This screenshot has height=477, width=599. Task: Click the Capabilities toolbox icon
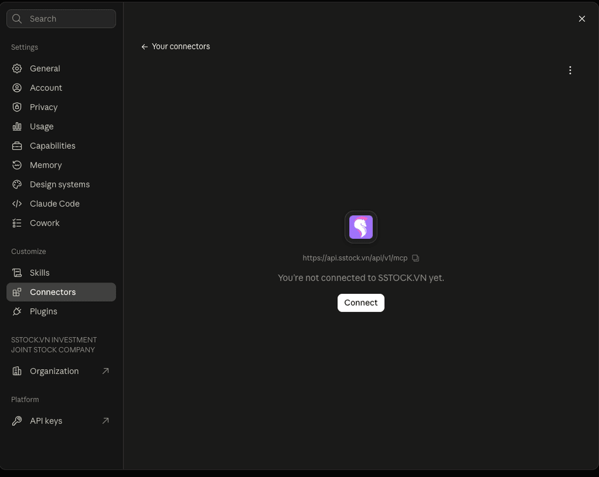click(17, 146)
